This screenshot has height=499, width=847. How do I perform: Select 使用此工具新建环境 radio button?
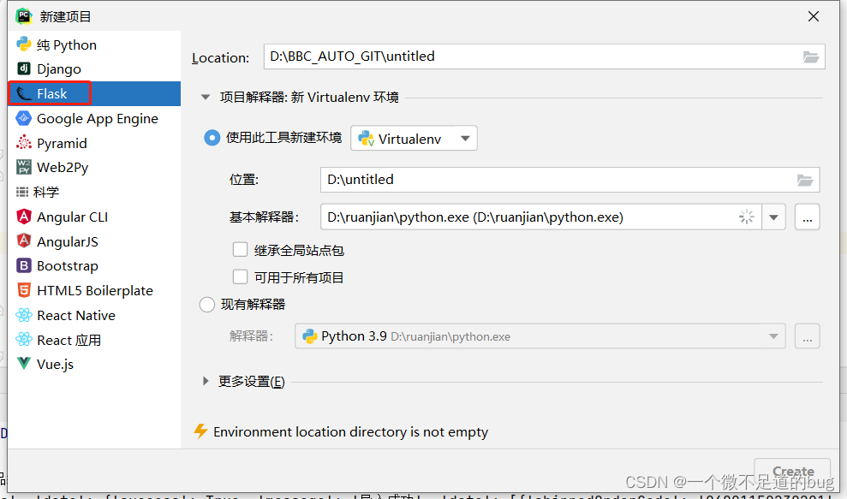(212, 138)
